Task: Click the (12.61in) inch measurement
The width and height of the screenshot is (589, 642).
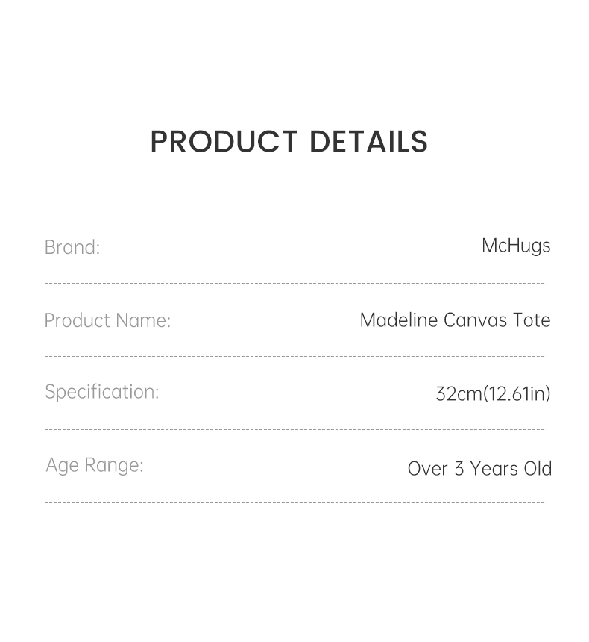Action: coord(517,393)
